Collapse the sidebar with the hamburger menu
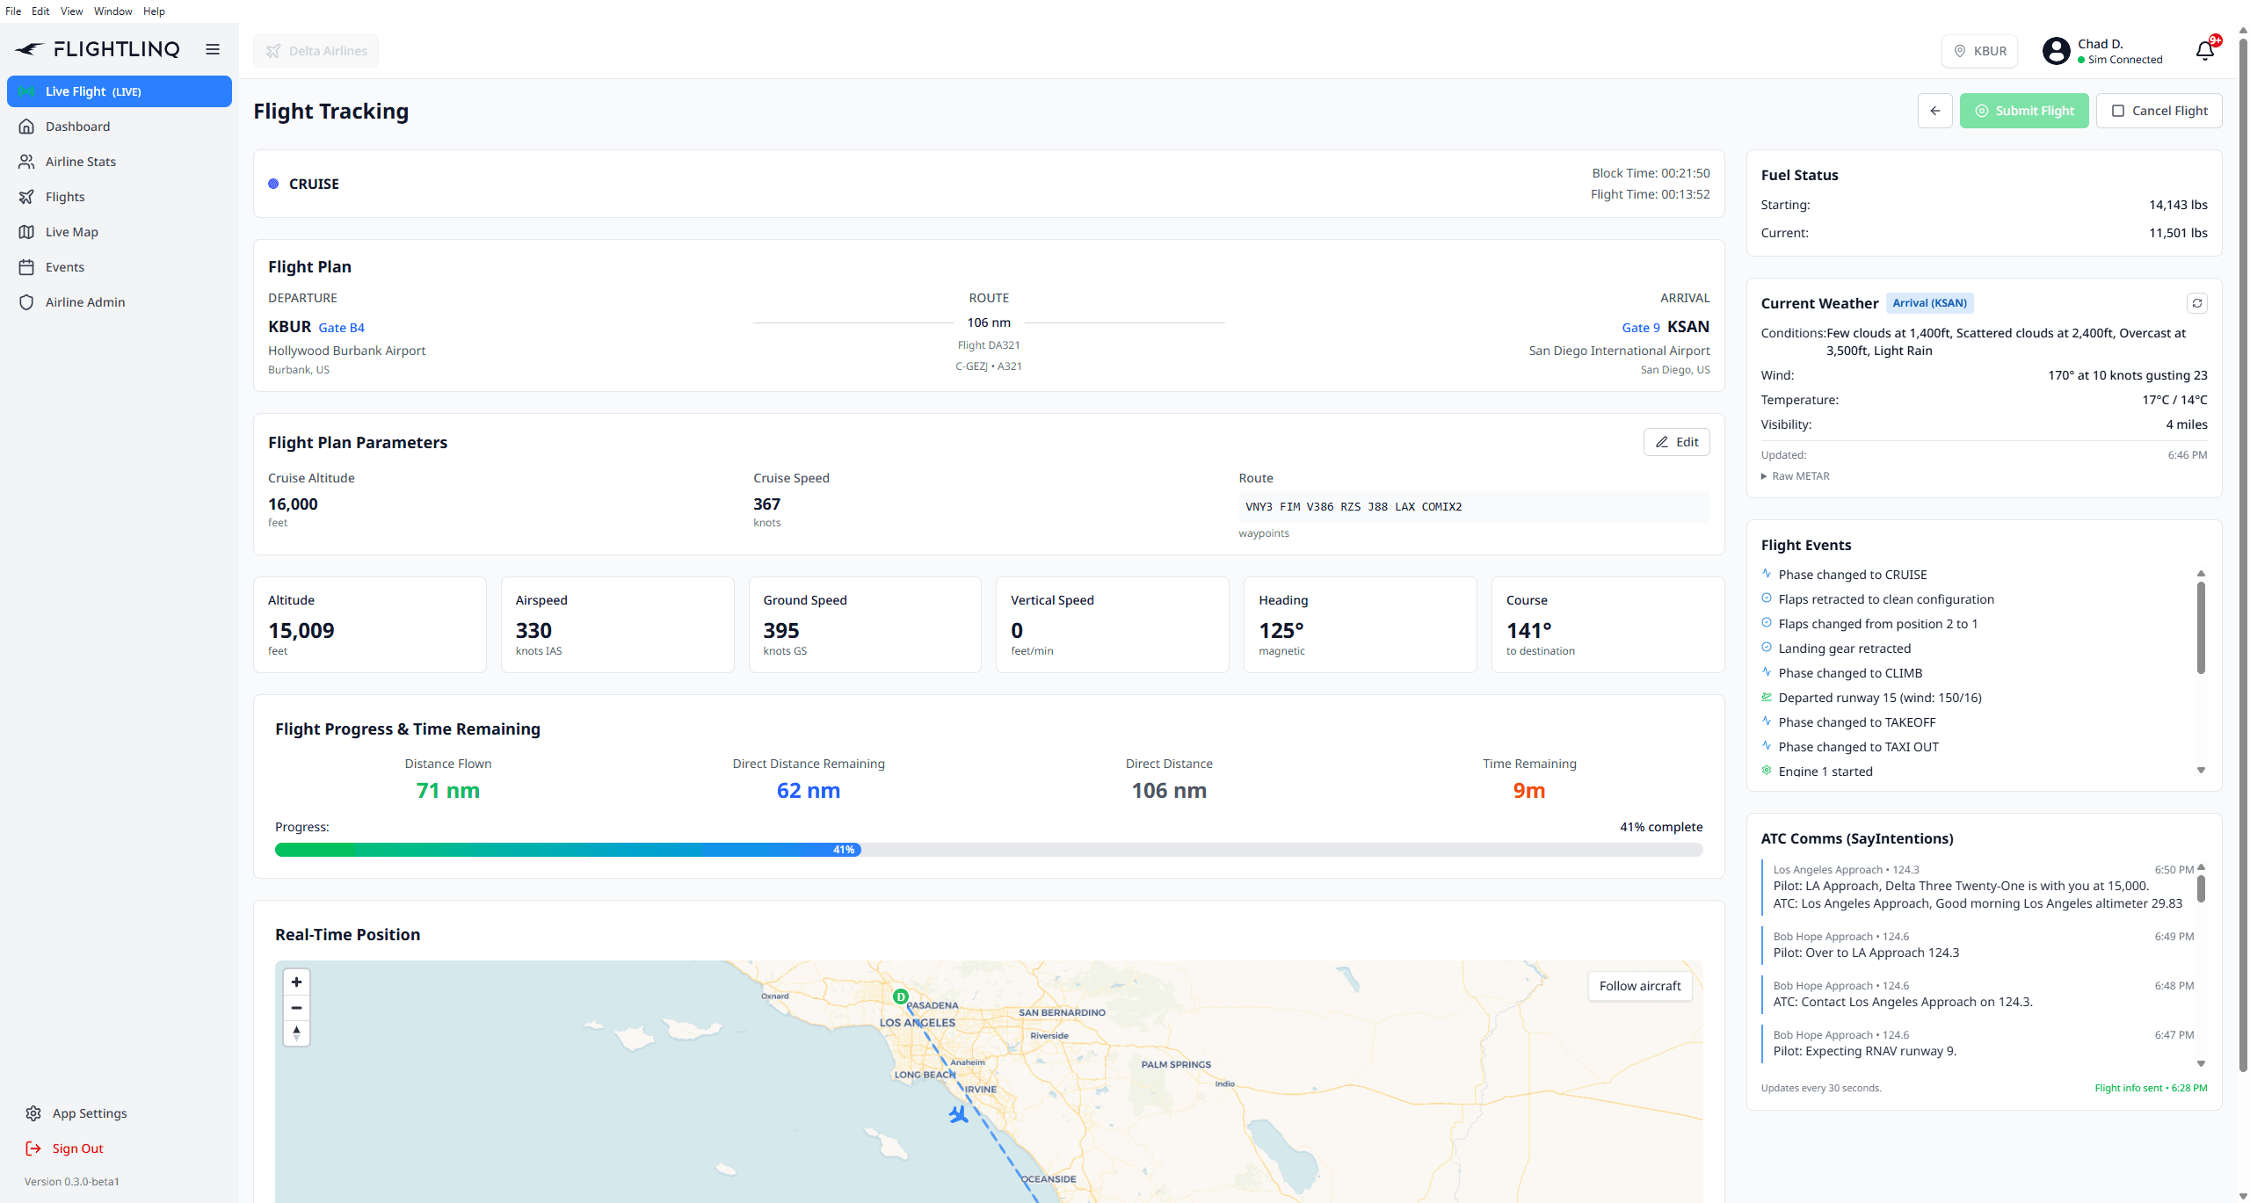Screen dimensions: 2250x1203 [212, 49]
